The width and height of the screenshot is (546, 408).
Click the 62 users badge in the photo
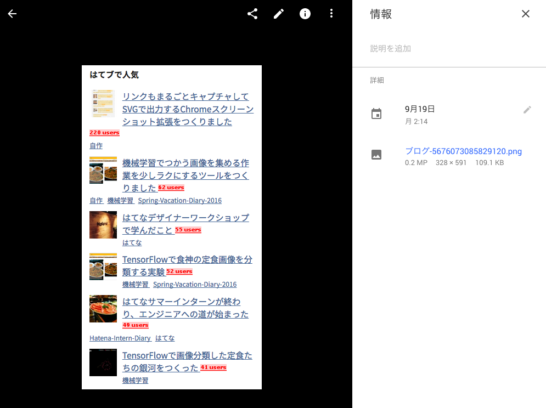[171, 188]
